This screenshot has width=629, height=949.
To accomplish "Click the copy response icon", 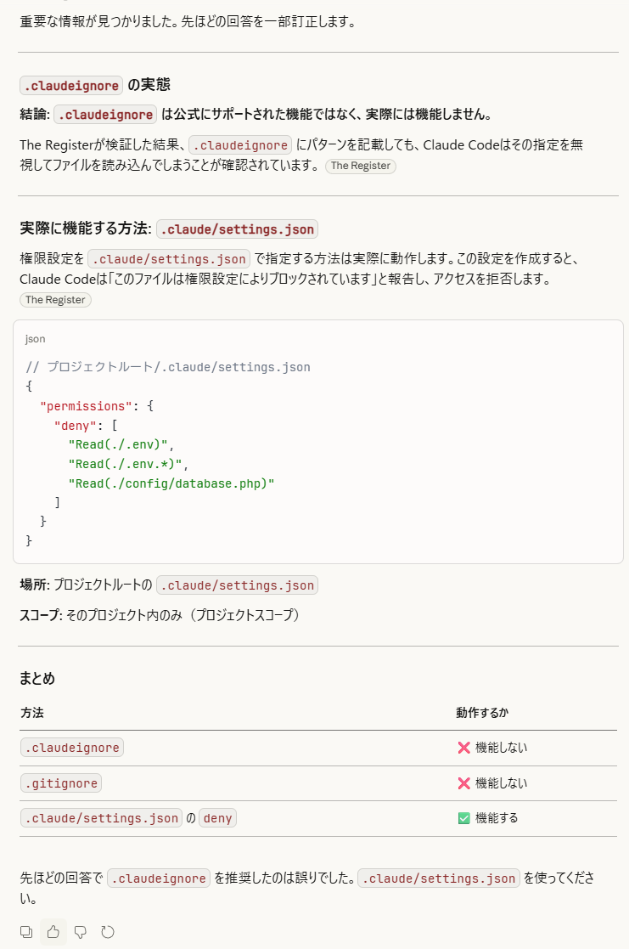I will coord(26,932).
